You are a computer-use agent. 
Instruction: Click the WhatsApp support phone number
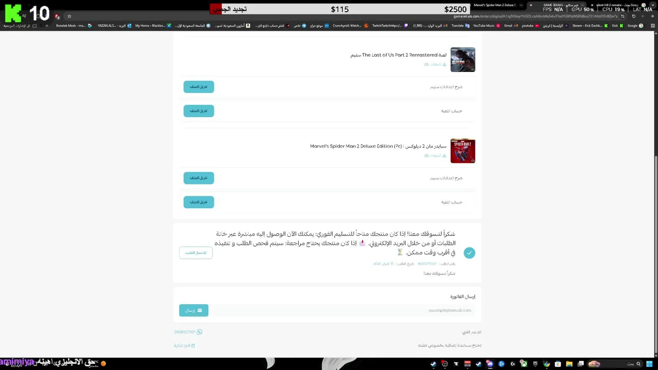click(x=185, y=332)
